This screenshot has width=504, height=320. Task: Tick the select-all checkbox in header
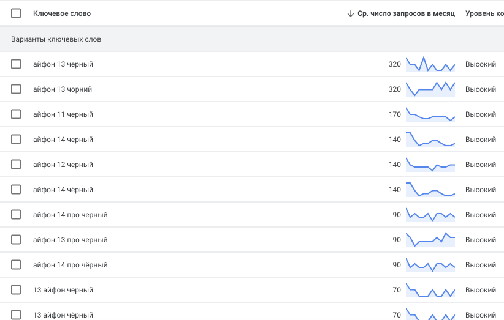coord(16,13)
